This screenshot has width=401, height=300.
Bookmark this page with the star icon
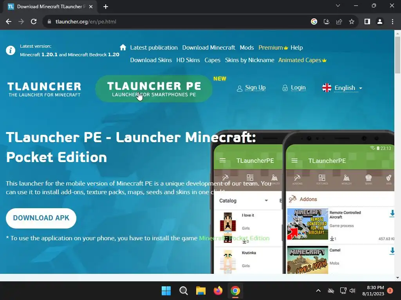pyautogui.click(x=352, y=22)
